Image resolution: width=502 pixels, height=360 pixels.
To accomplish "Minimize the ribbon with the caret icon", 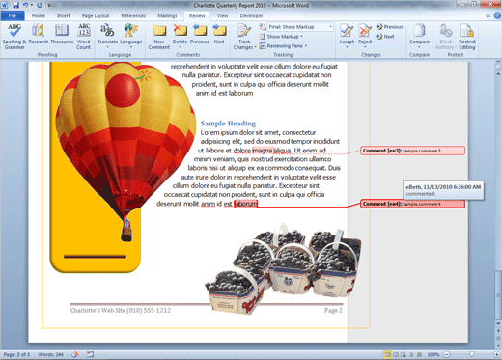I will [488, 15].
